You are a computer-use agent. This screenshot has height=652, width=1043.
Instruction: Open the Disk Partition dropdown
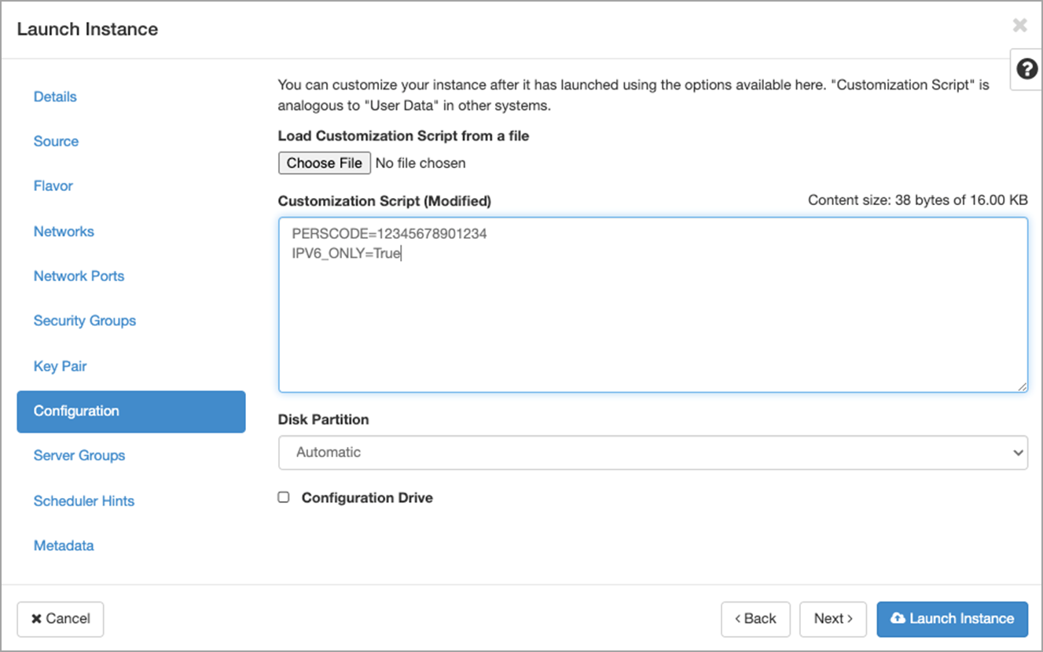tap(652, 452)
